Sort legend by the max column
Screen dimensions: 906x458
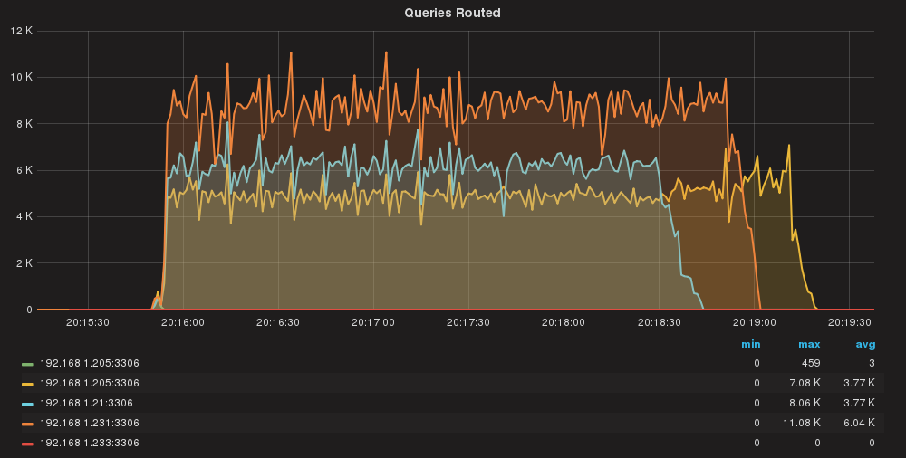click(808, 344)
